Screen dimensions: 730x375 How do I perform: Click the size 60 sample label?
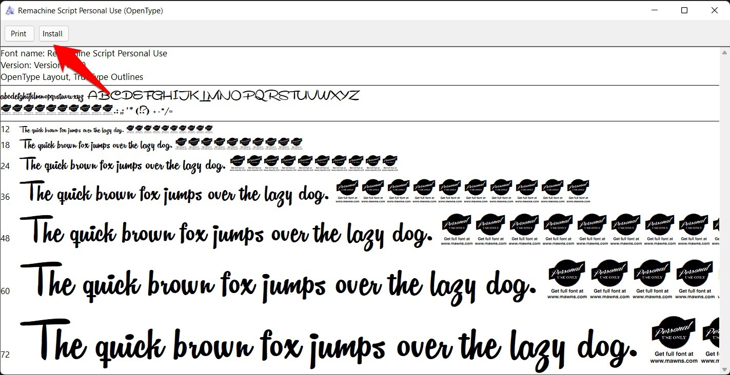pyautogui.click(x=5, y=291)
